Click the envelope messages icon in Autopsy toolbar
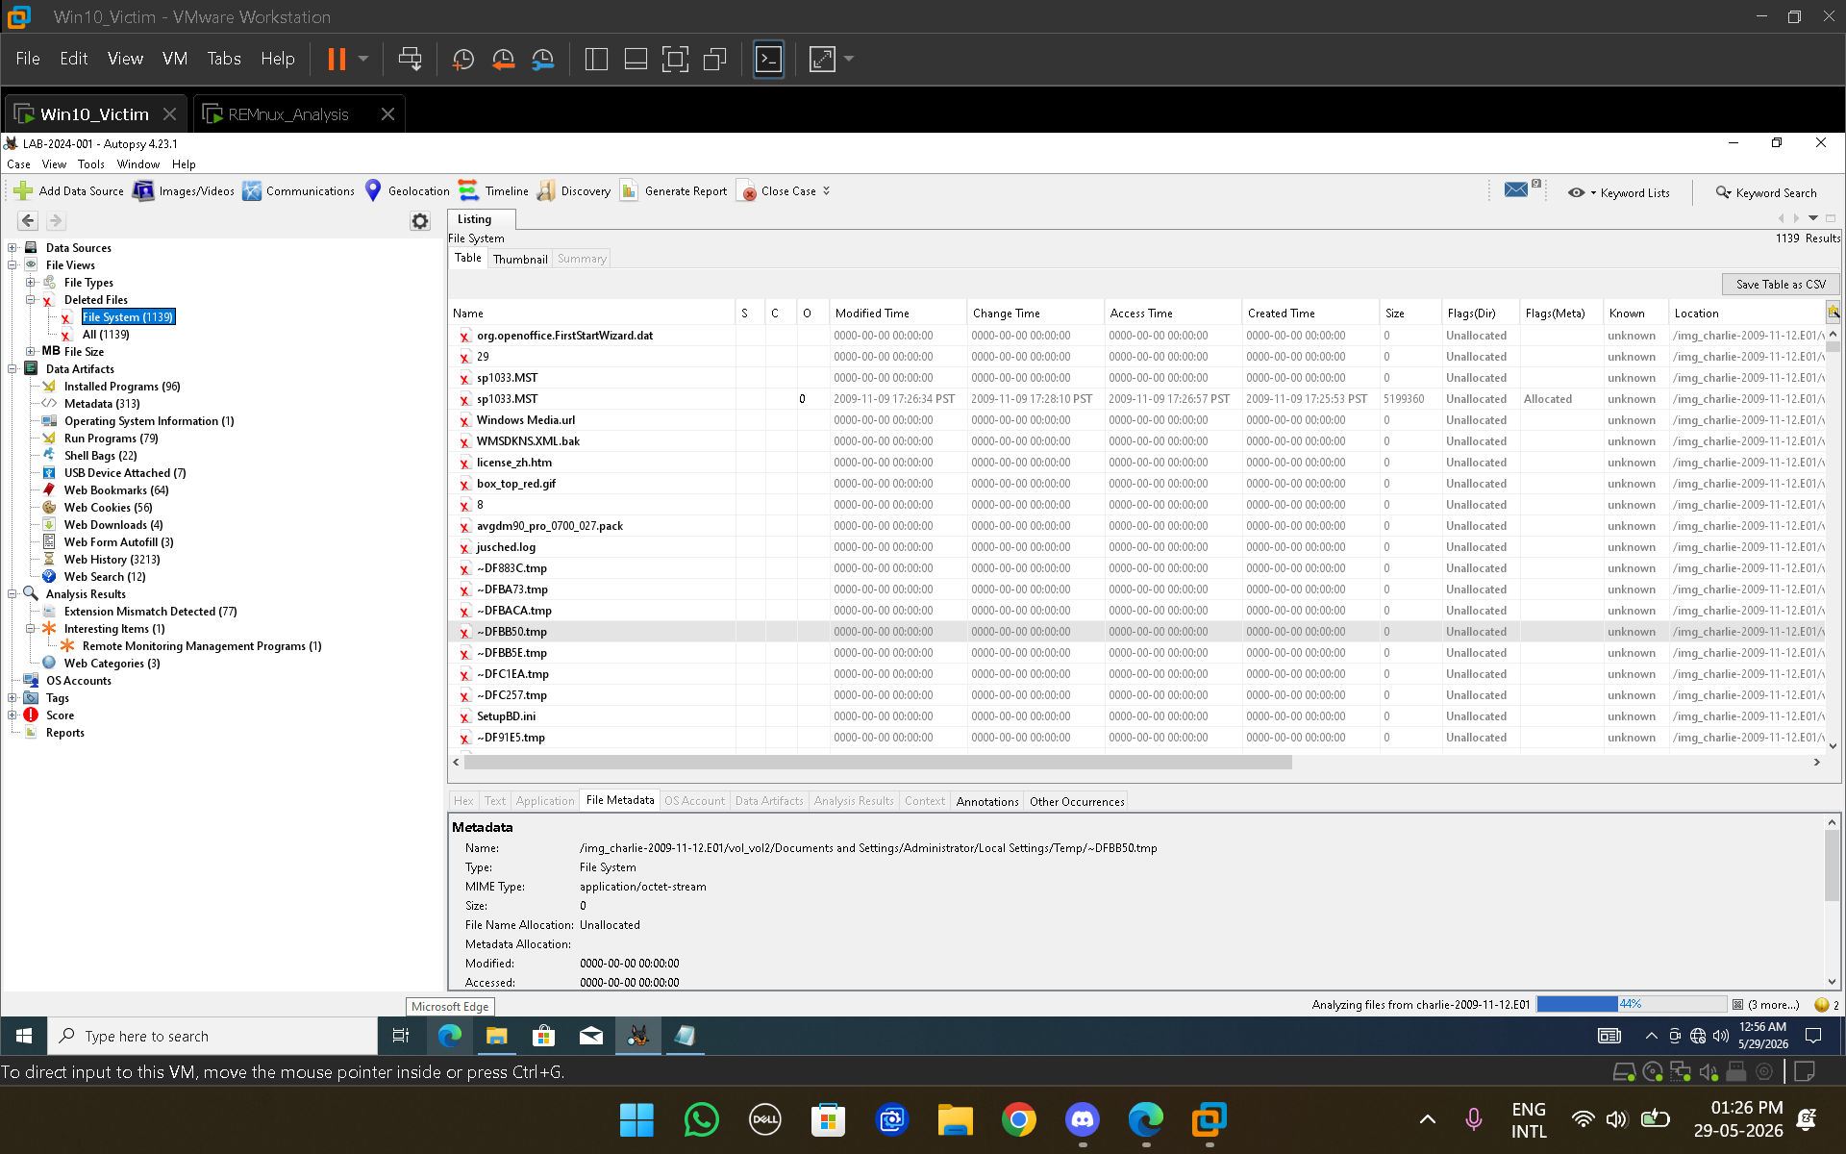1846x1154 pixels. (1516, 189)
